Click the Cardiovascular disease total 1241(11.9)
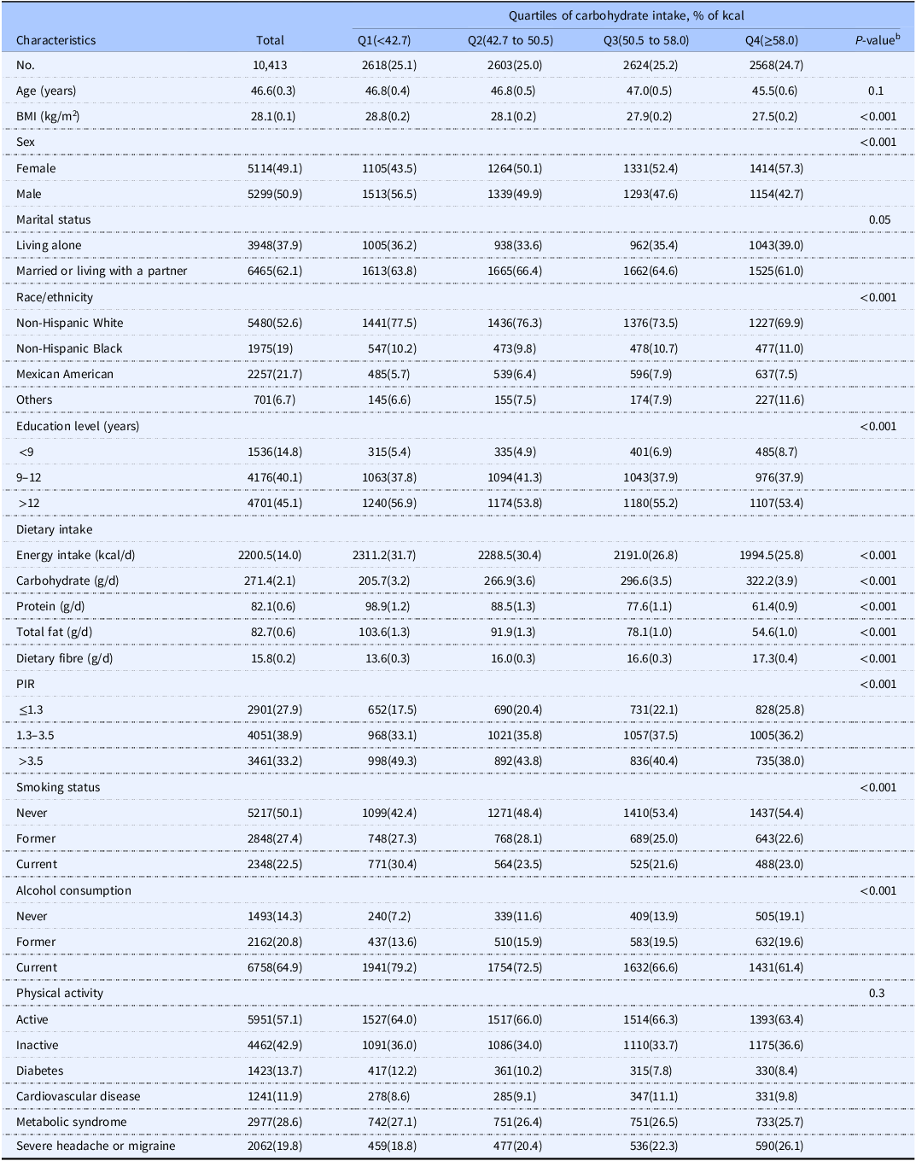The height and width of the screenshot is (1161, 916). coord(274,1096)
